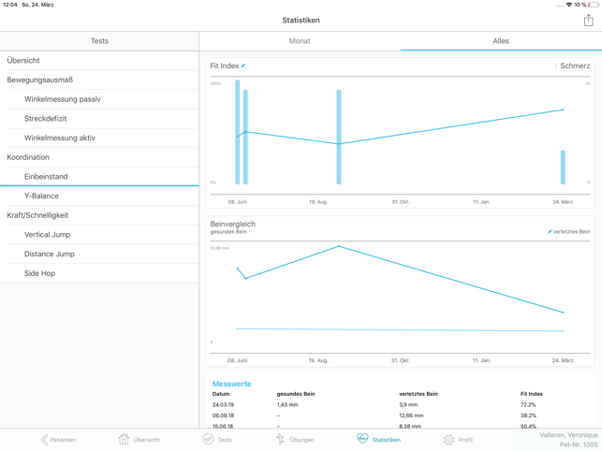Viewport: 602px width, 451px height.
Task: Tap the Wi-Fi status icon
Action: click(x=569, y=5)
